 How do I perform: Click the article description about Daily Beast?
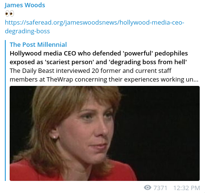click(104, 75)
